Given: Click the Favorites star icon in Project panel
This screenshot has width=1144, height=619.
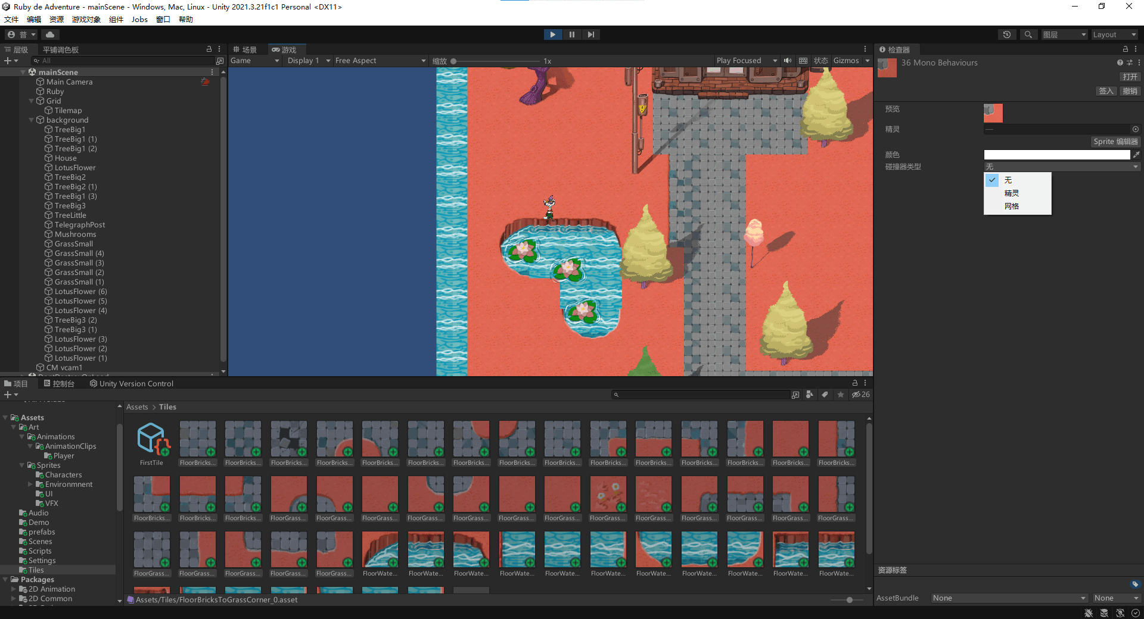Looking at the screenshot, I should (841, 395).
